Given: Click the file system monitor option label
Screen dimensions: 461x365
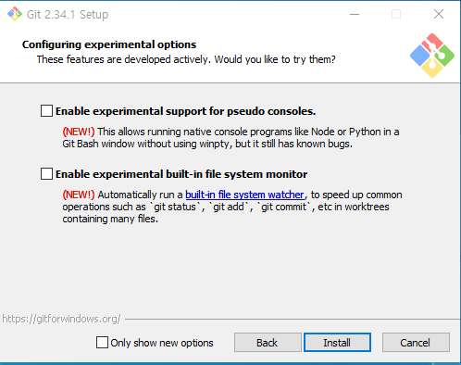Looking at the screenshot, I should tap(181, 174).
